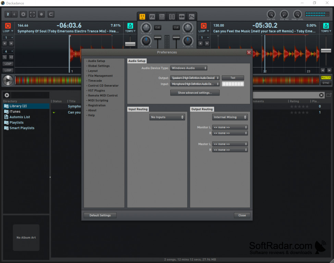Sort the library by Rating column

294,101
